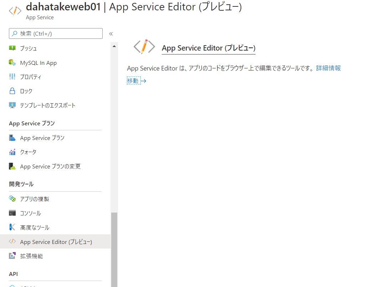Screen dimensions: 381x287
Task: Open アプリの複製 menu item
Action: (55, 199)
